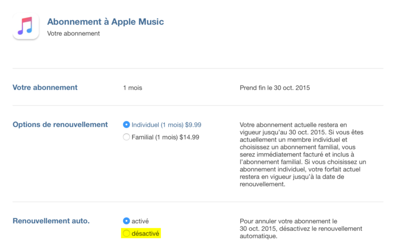Click the $14.99 price

[189, 137]
